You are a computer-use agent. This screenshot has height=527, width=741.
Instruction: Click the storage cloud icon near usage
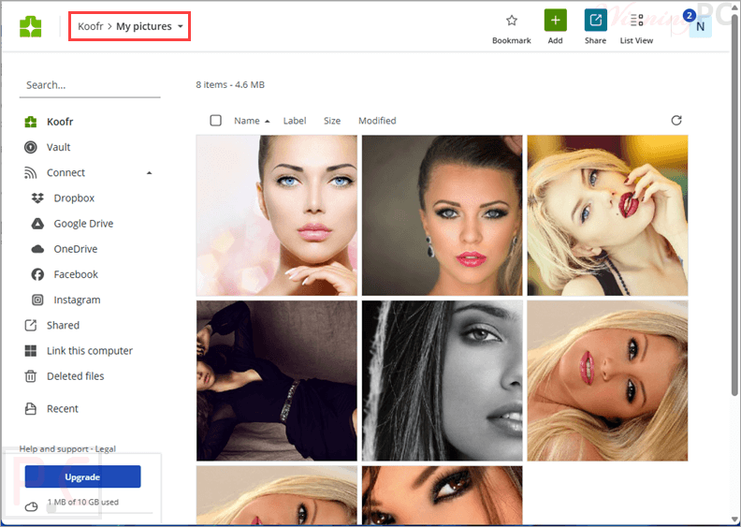[x=31, y=507]
